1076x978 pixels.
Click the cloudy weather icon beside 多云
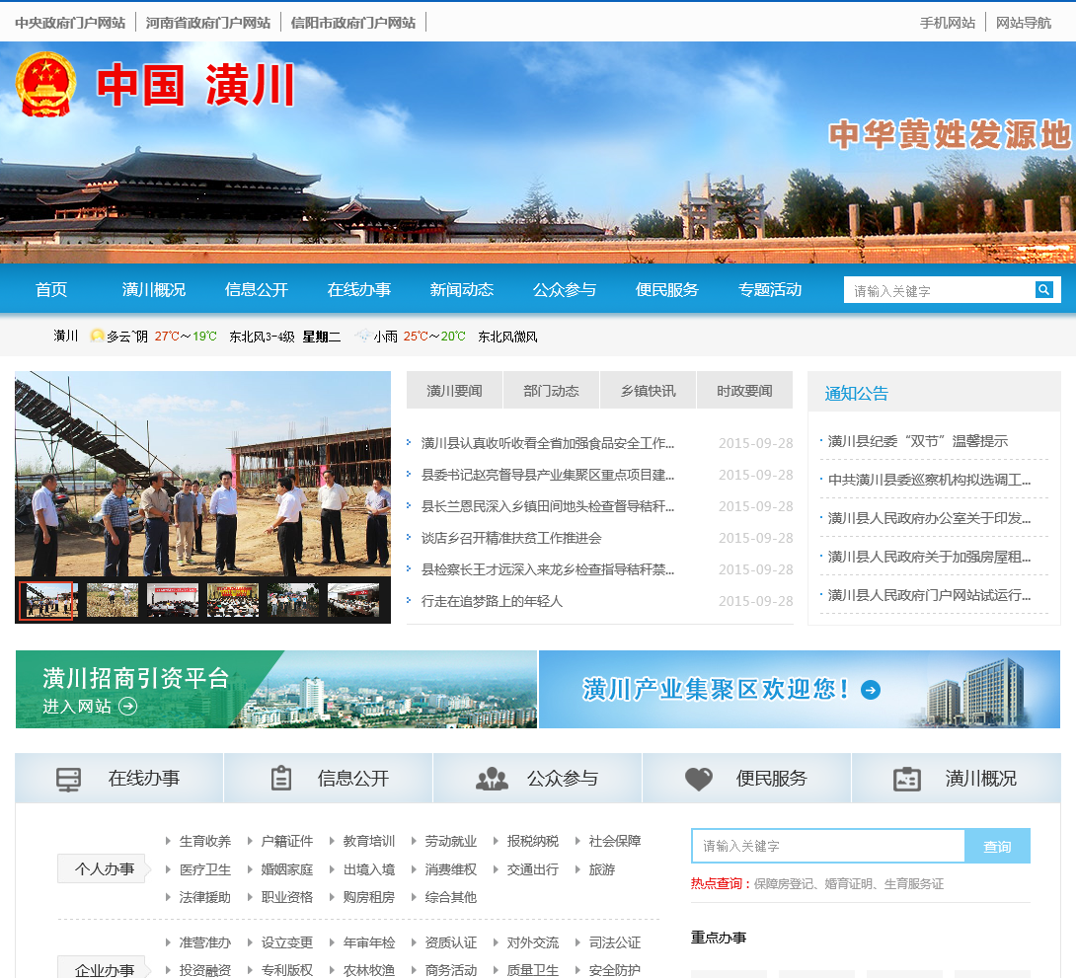pos(98,336)
